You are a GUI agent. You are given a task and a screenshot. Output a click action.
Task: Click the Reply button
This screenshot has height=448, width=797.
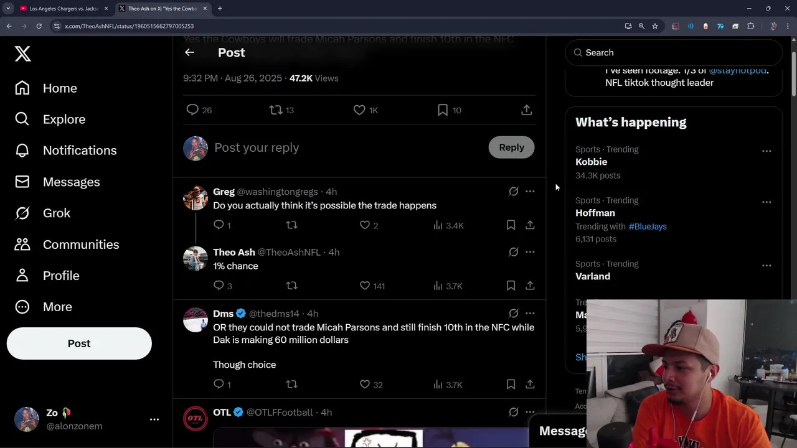511,147
